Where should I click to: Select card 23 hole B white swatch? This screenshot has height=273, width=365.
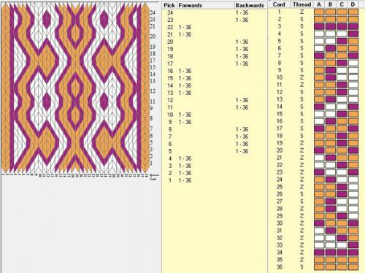[x=331, y=172]
